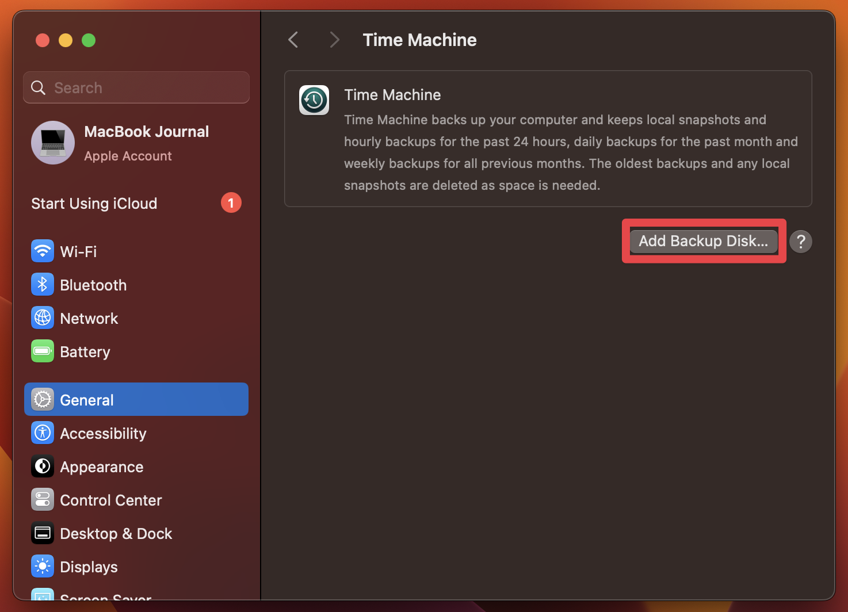Select the Wi-Fi settings icon

[x=43, y=251]
